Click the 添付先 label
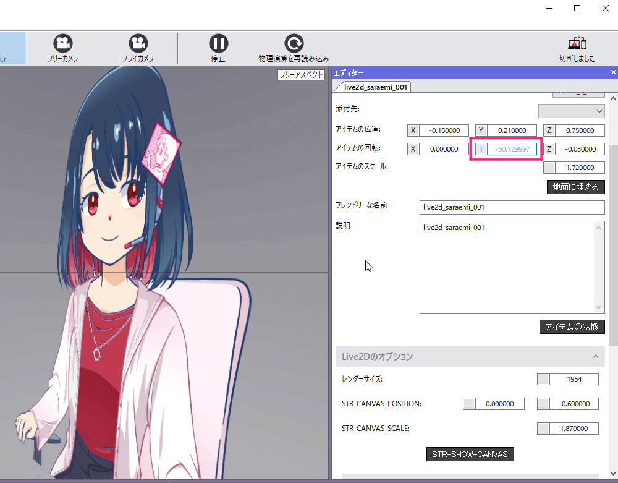 (347, 109)
